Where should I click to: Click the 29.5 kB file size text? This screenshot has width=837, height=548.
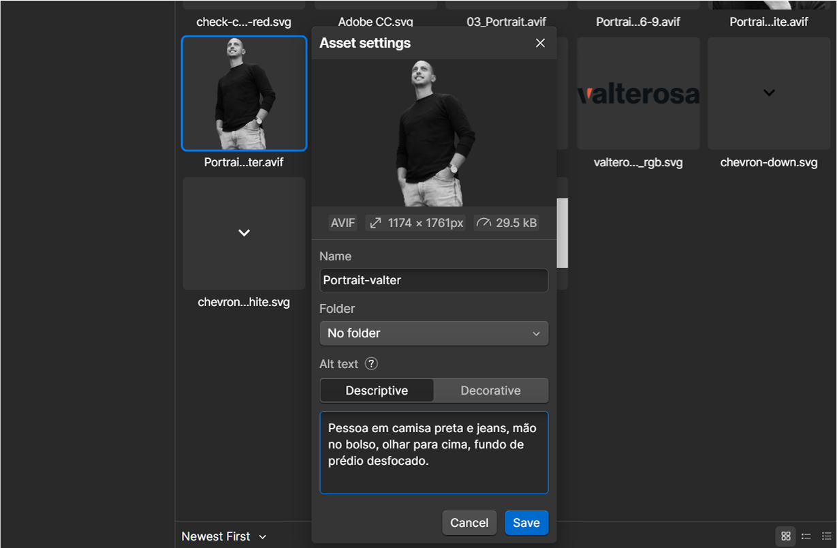pos(516,223)
